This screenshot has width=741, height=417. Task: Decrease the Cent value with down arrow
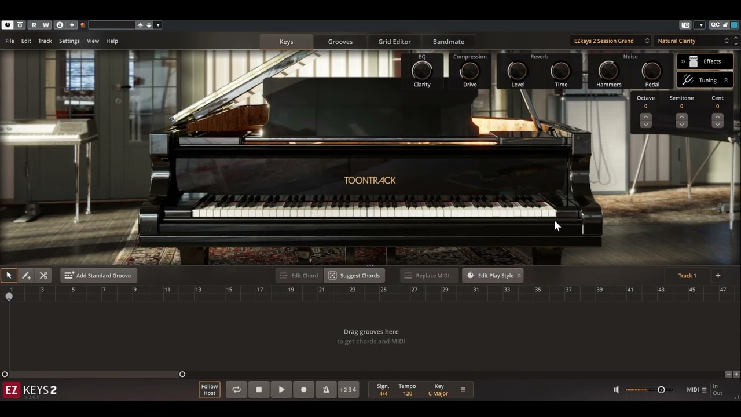[717, 124]
